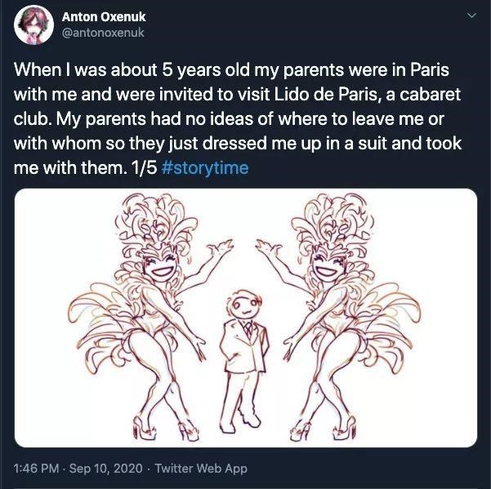Expand the tweet options chevron
491x489 pixels.
click(471, 16)
